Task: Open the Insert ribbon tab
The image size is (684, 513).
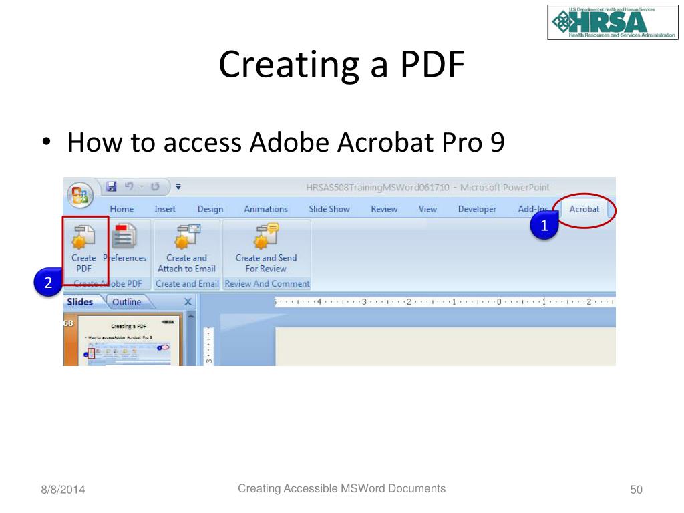Action: [x=165, y=209]
